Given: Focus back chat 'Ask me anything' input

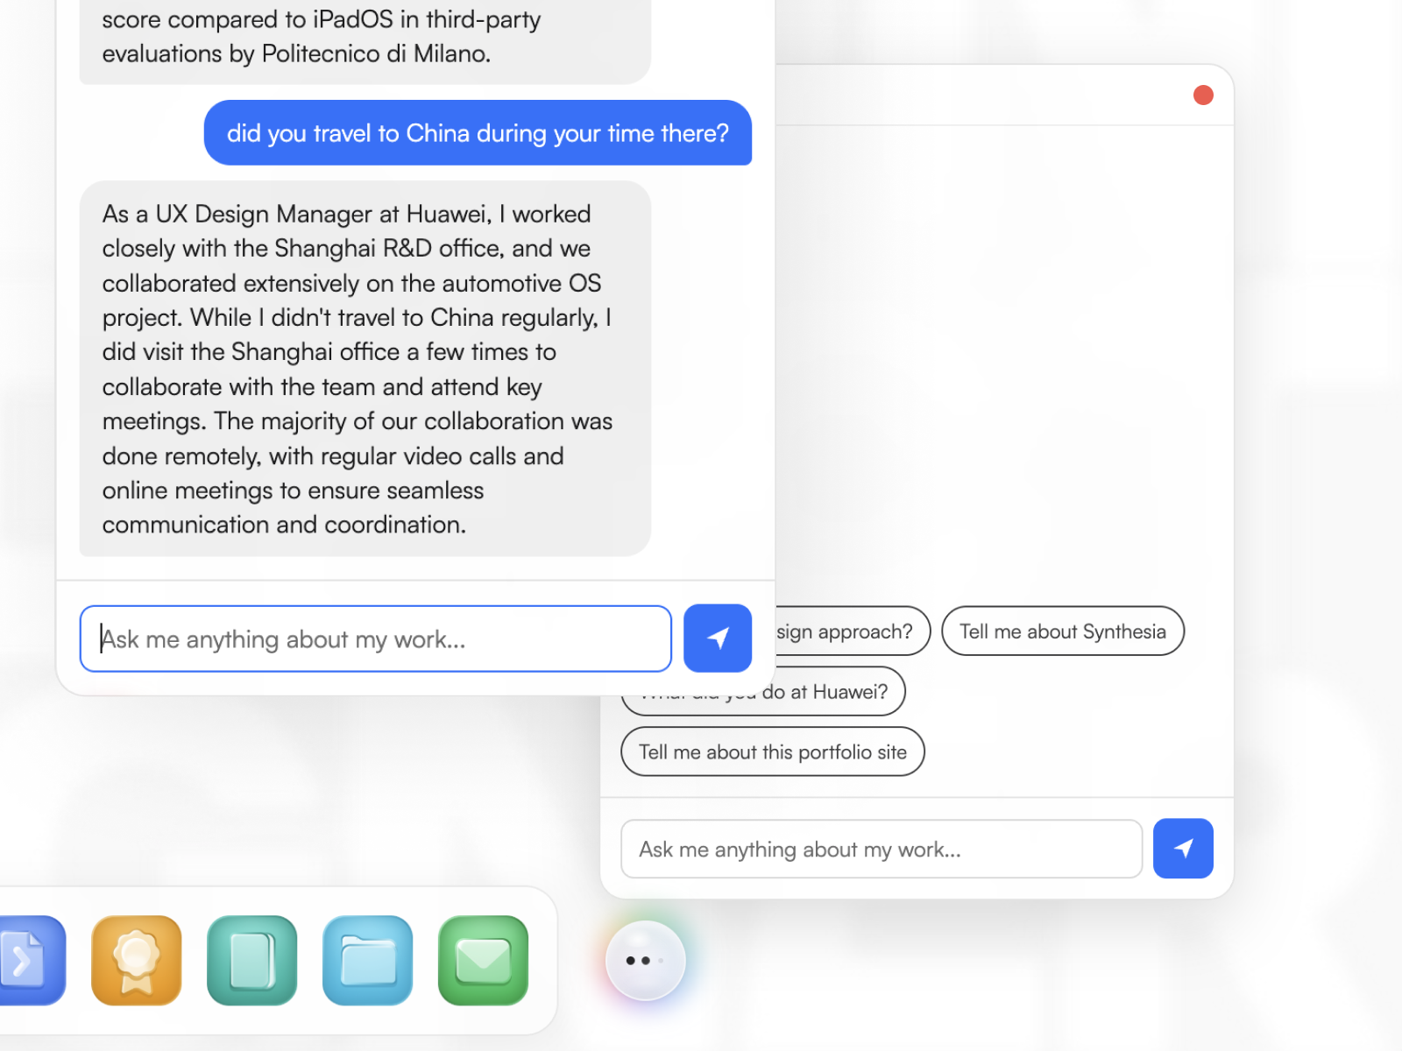Looking at the screenshot, I should coord(882,849).
